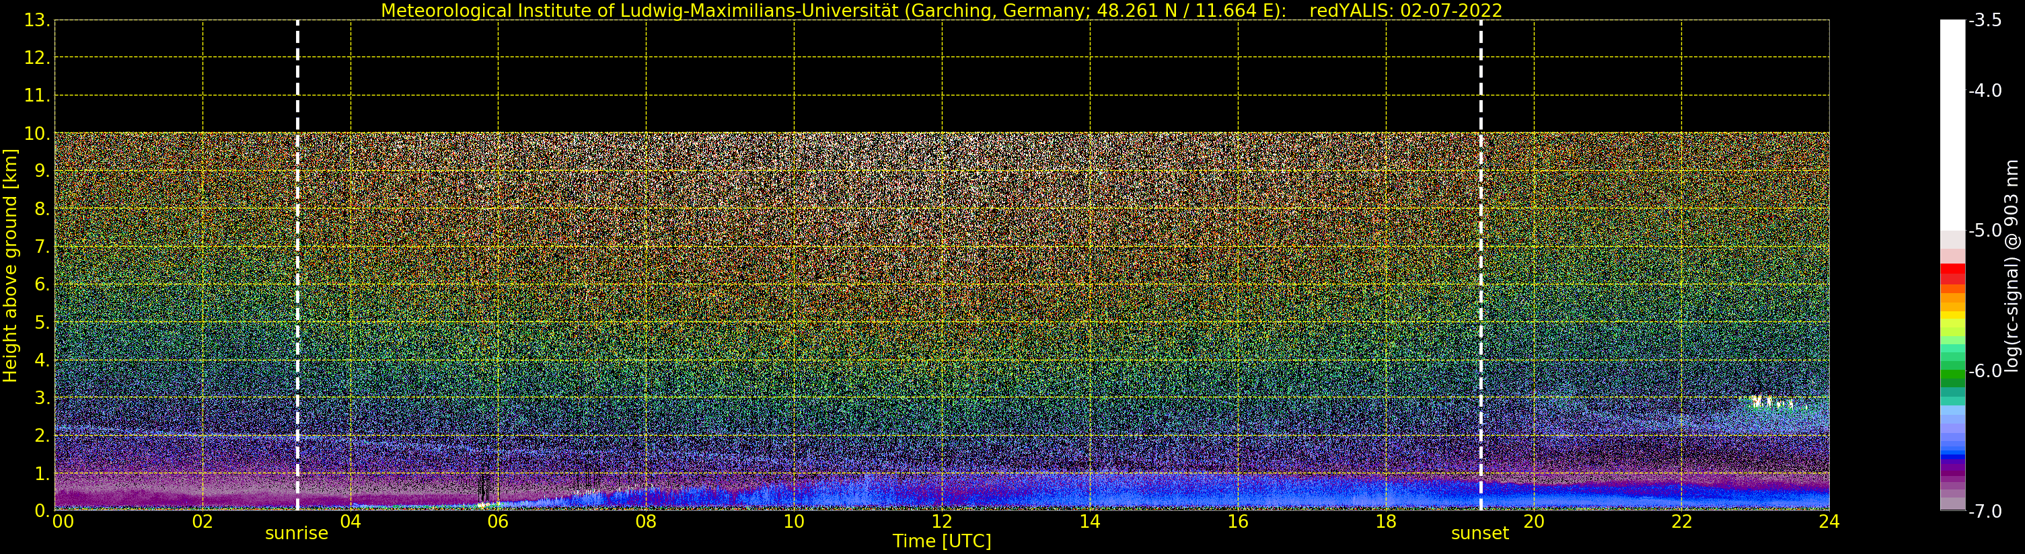The image size is (2025, 554).
Task: Click the plot title mentioning redYALIS
Action: (942, 10)
